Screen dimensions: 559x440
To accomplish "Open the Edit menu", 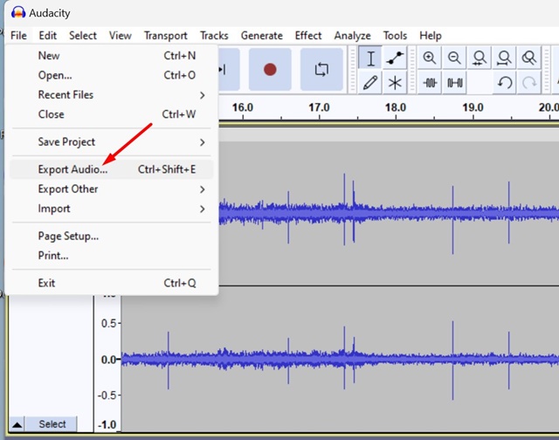I will (47, 36).
